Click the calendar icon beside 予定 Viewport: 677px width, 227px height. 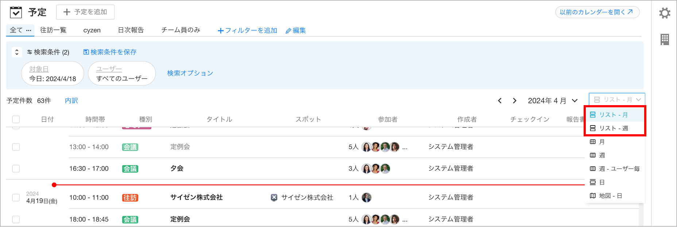pyautogui.click(x=16, y=12)
